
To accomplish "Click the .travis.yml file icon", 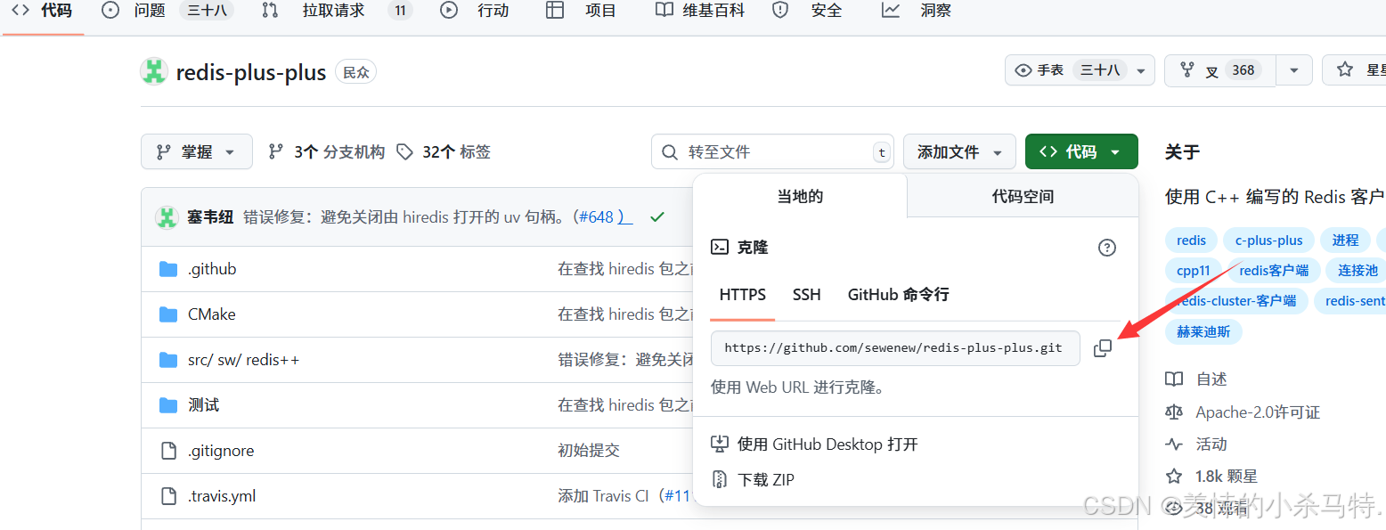I will [168, 496].
